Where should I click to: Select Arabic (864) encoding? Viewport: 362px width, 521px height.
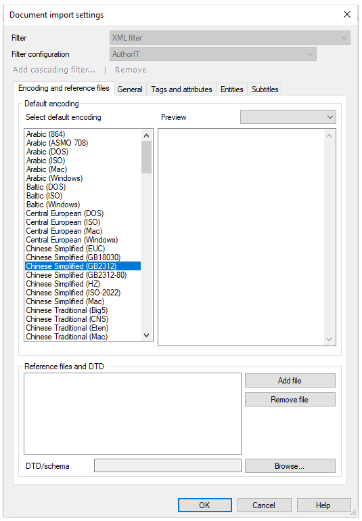click(x=83, y=134)
